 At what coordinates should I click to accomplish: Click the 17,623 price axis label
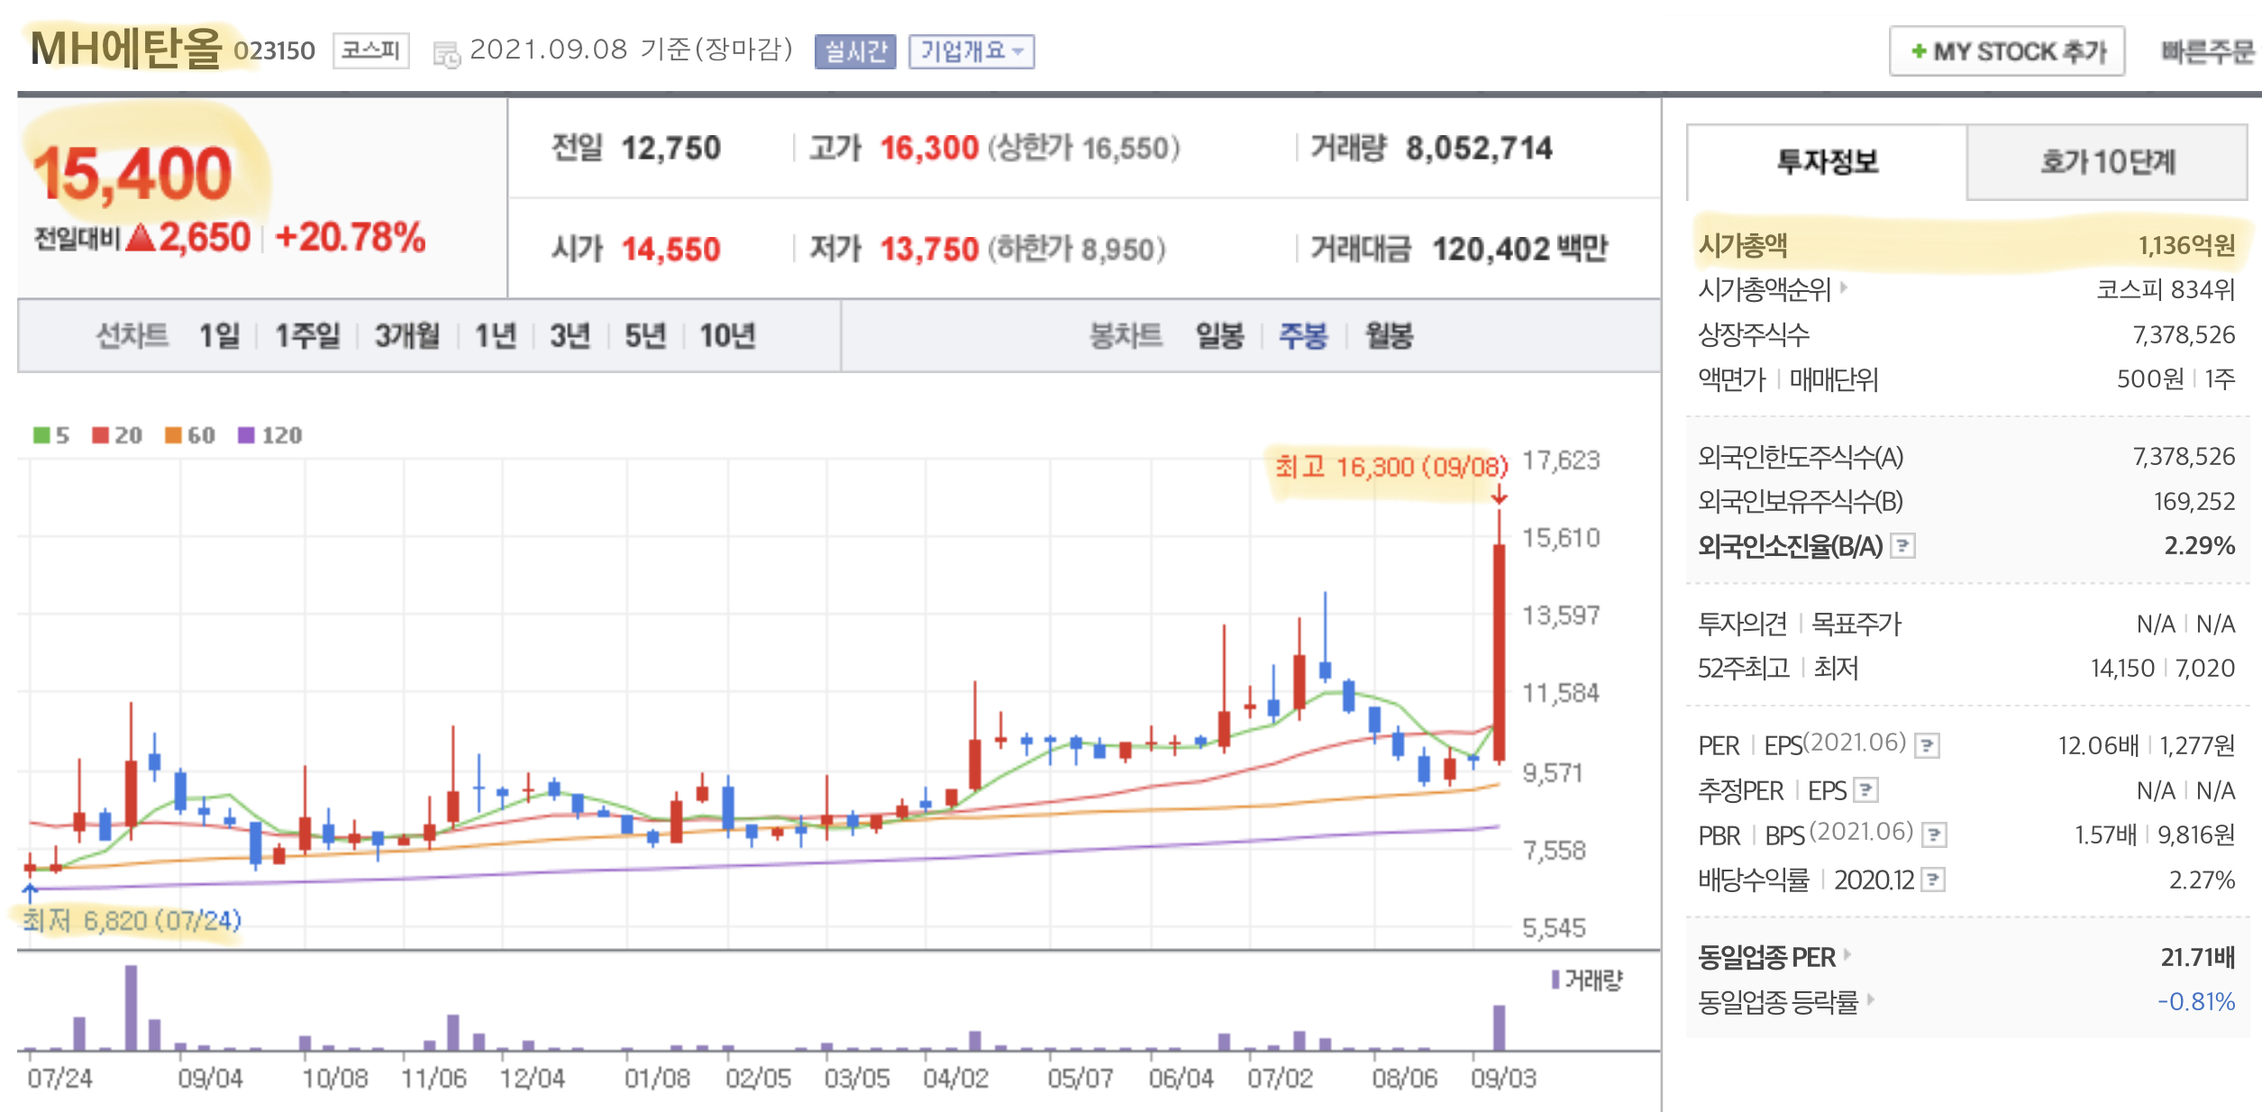[x=1561, y=460]
